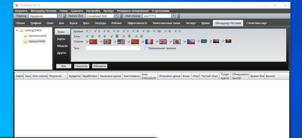Click the tier VIII level icon
This screenshot has height=138, width=302.
(x=159, y=31)
